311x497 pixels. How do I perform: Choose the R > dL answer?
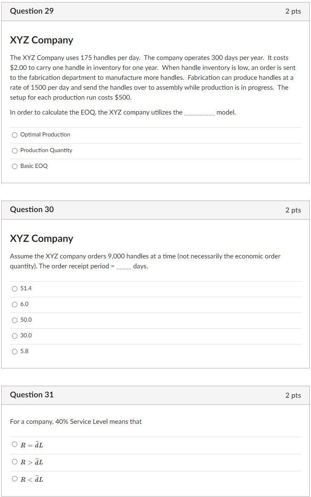(14, 462)
